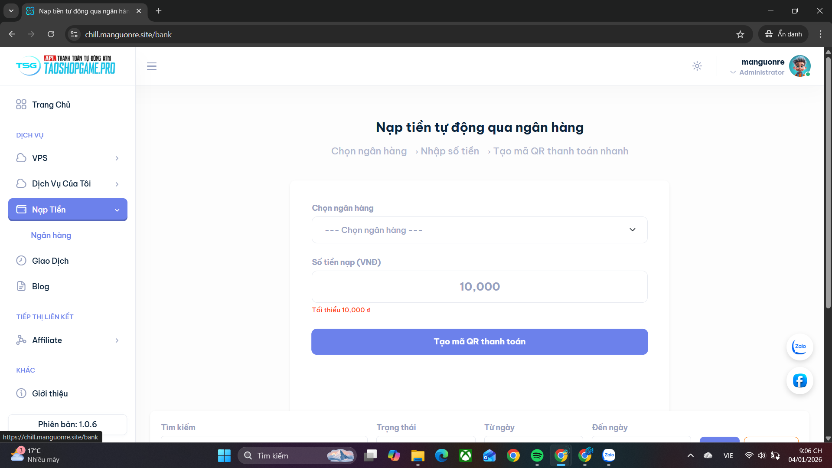The width and height of the screenshot is (832, 468).
Task: Click the TaoShopGame.pro logo
Action: tap(66, 65)
